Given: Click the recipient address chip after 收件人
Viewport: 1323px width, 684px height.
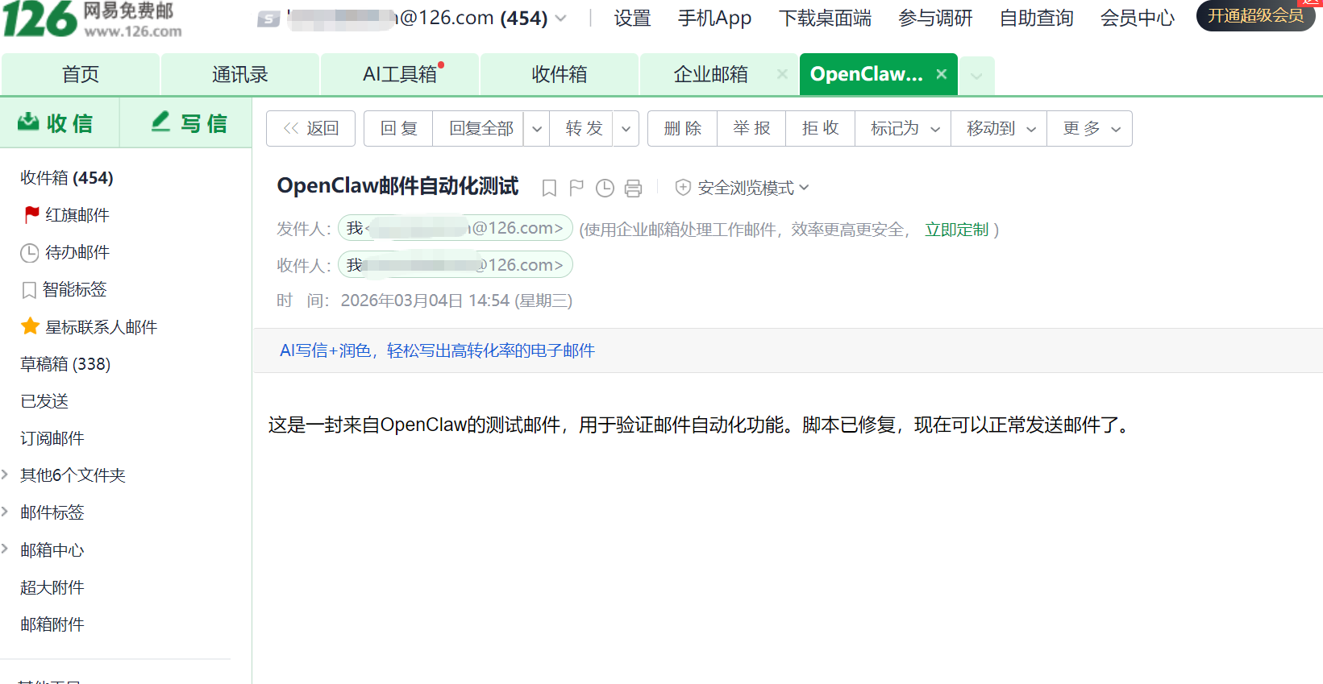Looking at the screenshot, I should 456,264.
